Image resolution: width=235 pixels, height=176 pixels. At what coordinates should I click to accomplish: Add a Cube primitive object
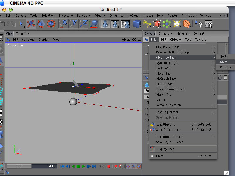click(x=137, y=23)
